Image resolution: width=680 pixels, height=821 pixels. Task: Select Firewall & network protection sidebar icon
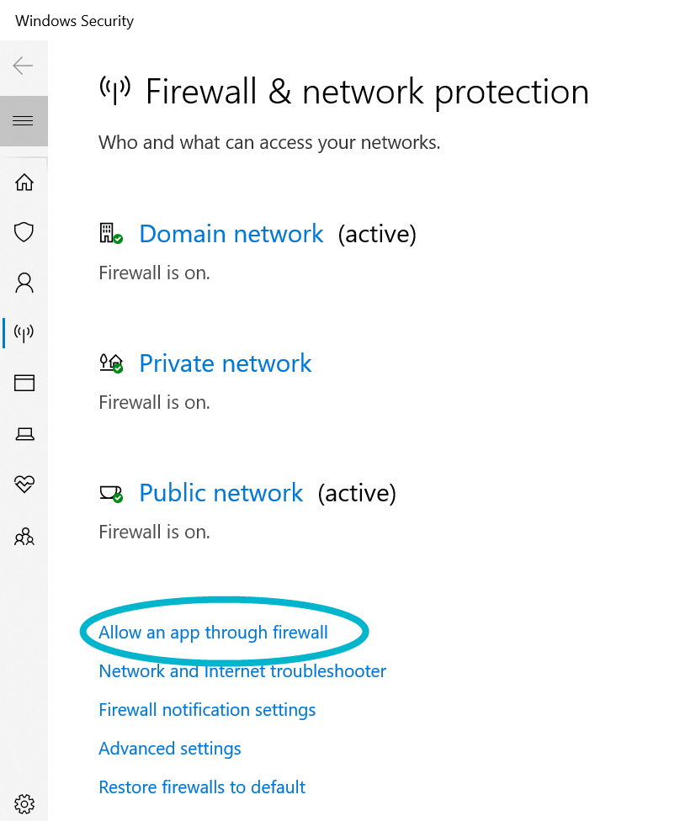pos(24,333)
